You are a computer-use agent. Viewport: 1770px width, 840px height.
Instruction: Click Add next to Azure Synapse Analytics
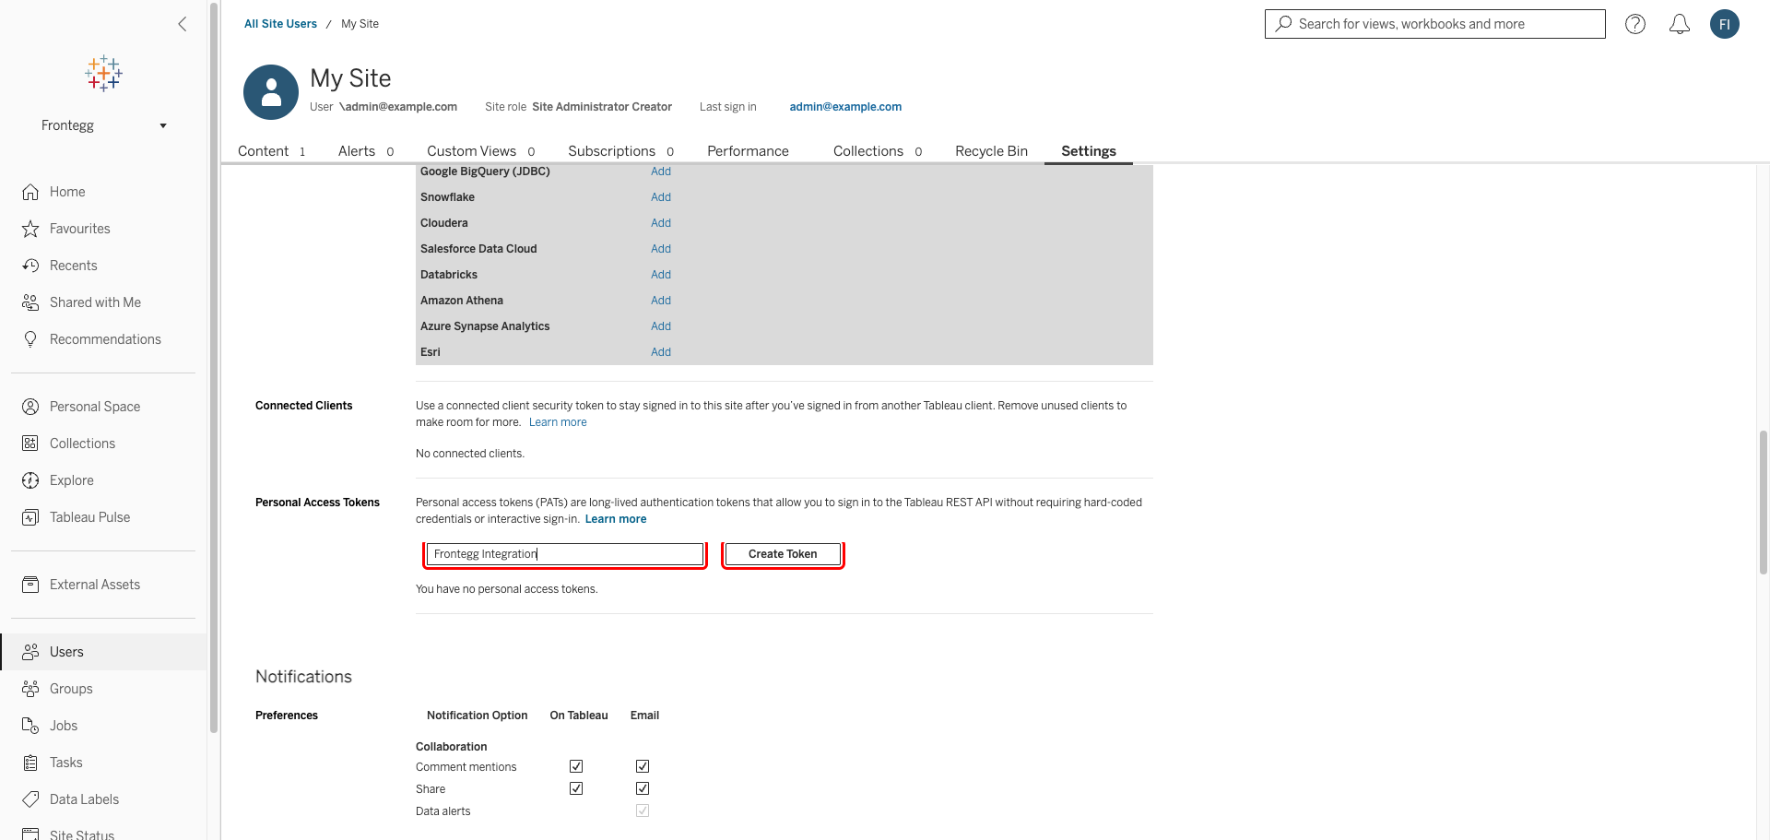tap(661, 326)
